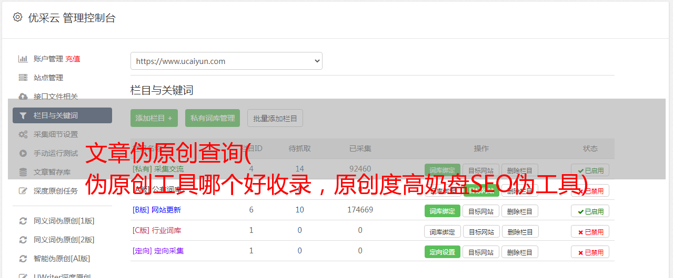
Task: Toggle 已启用 status of 采集交流 row
Action: tap(590, 170)
